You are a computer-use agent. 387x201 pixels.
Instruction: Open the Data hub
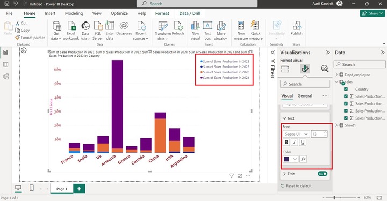[85, 31]
